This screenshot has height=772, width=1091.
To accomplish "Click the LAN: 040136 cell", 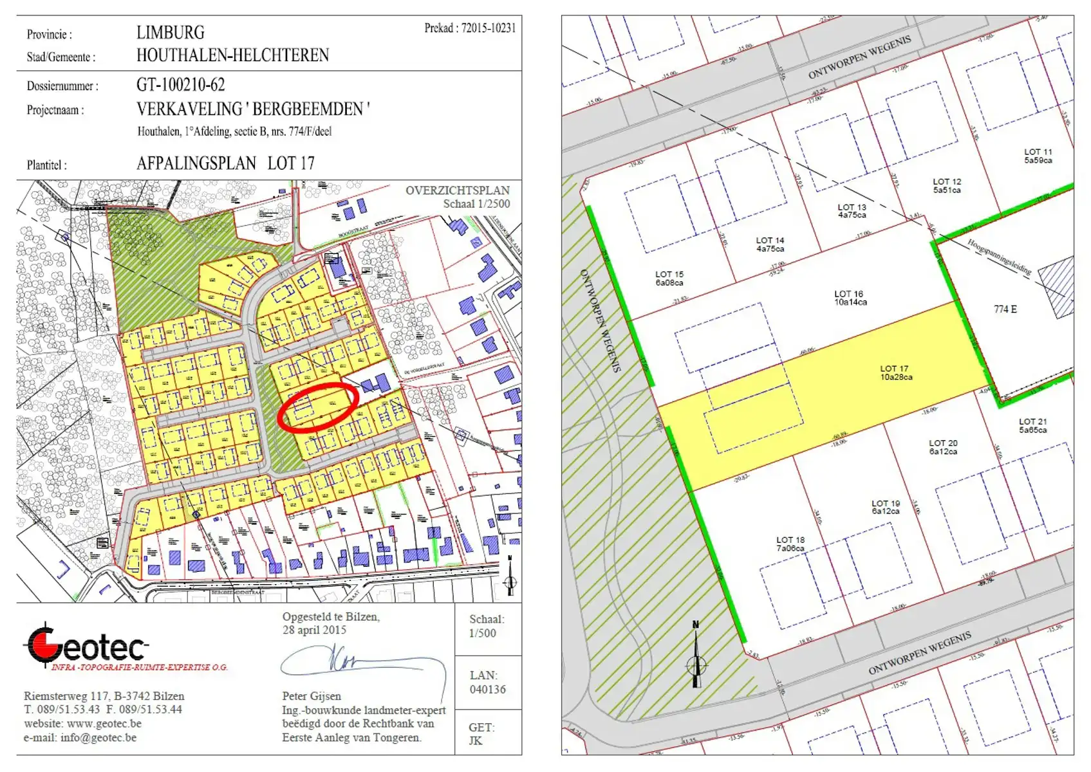I will 487,683.
